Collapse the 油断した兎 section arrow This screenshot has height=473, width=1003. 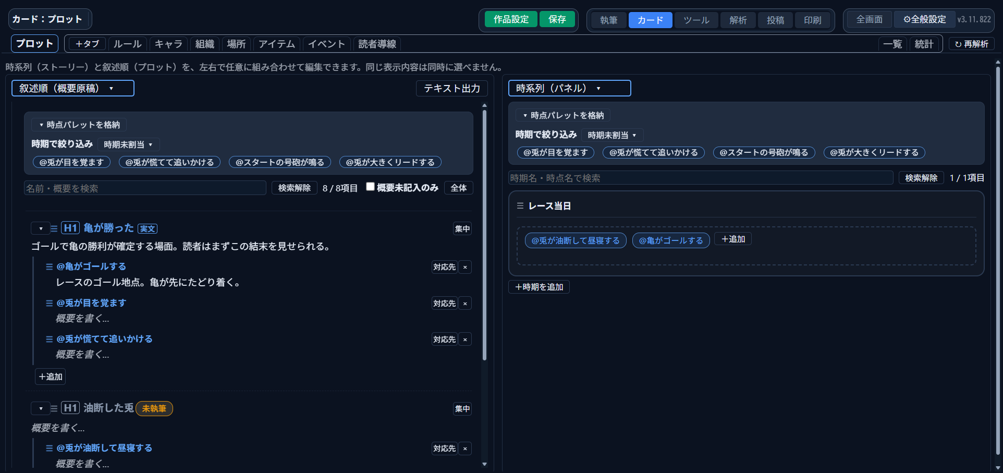click(41, 408)
